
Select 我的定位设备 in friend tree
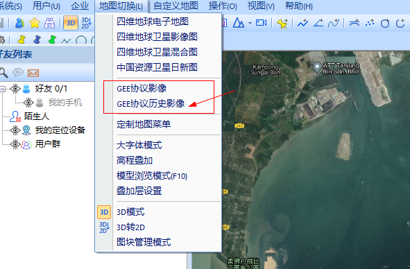(60, 130)
